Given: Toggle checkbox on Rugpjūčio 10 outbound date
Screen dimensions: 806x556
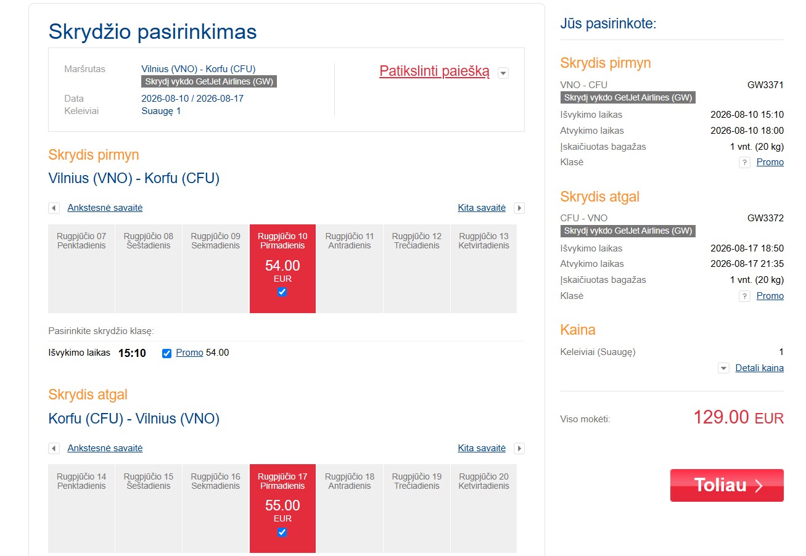Looking at the screenshot, I should pos(282,292).
